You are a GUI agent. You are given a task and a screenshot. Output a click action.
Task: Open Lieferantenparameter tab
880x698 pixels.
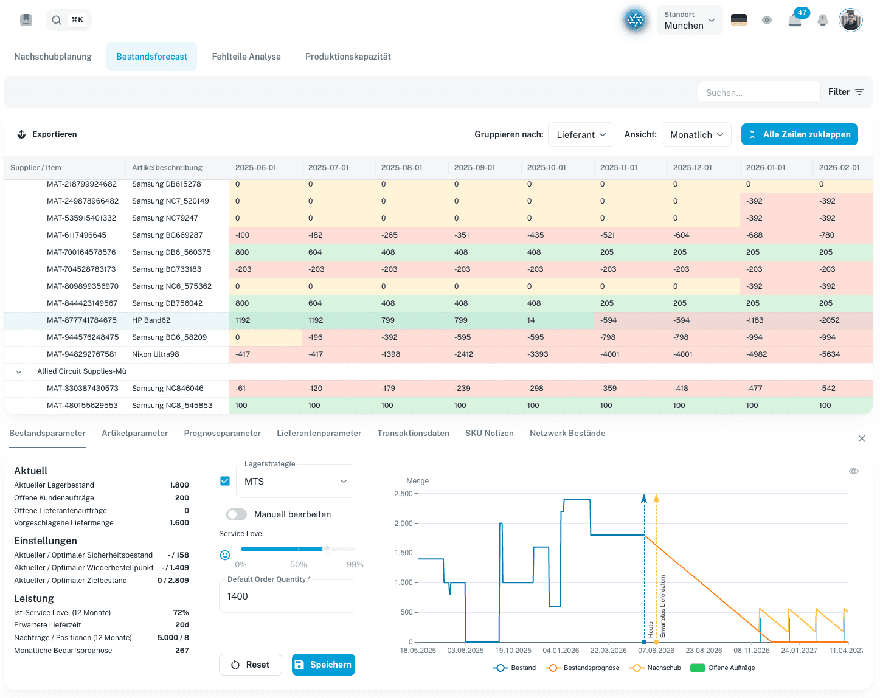319,434
